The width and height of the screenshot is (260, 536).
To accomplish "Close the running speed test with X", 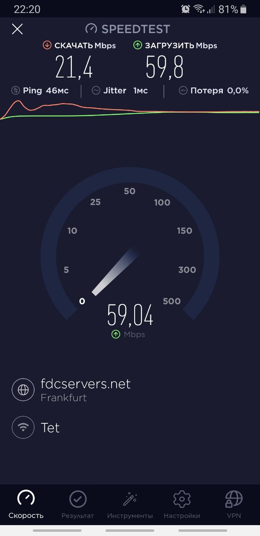I will (x=17, y=29).
